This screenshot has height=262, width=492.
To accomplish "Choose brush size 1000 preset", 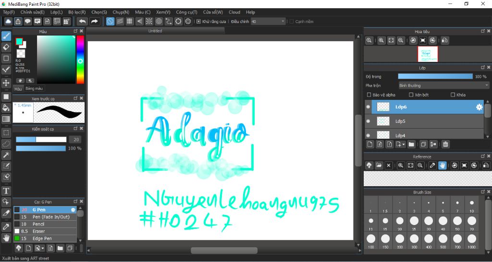I will pos(472,241).
